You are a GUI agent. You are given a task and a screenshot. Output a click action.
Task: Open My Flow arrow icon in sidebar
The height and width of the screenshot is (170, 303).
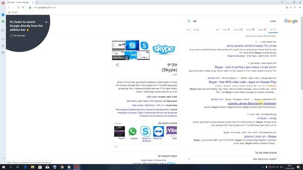click(3, 30)
